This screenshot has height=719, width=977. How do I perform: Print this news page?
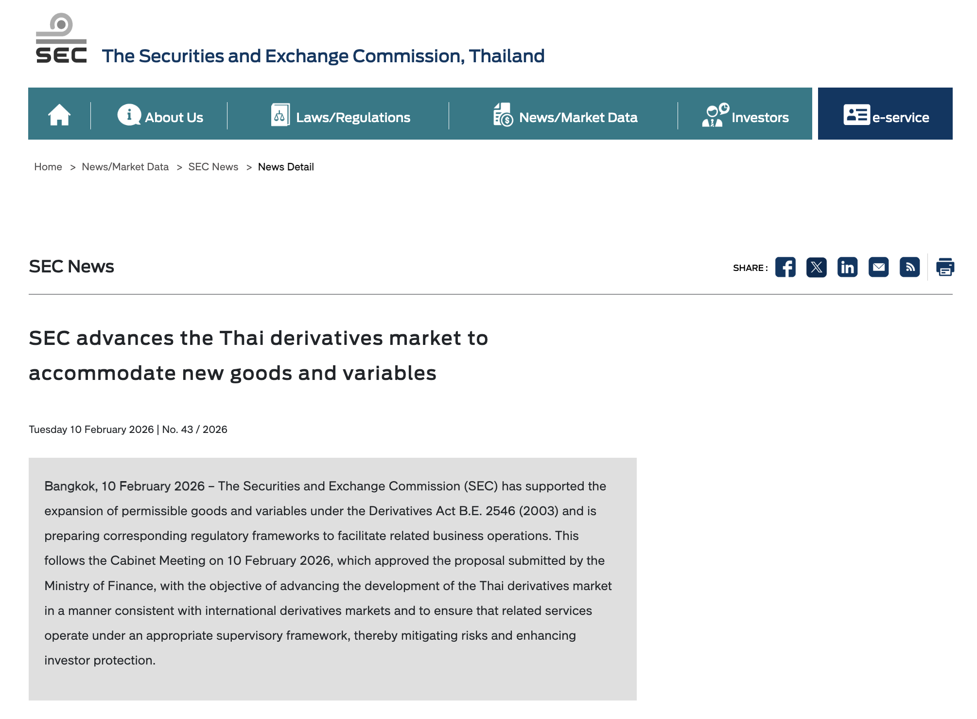pos(945,267)
